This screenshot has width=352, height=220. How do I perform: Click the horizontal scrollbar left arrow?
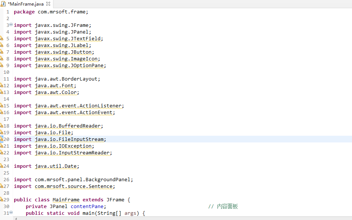(16, 219)
